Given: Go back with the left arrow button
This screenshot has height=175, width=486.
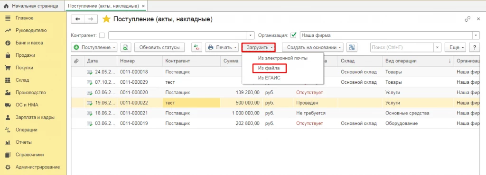Looking at the screenshot, I should [78, 19].
